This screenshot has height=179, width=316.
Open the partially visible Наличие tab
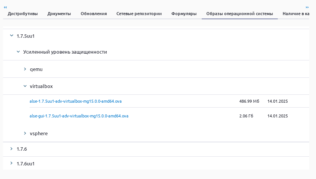tap(296, 14)
